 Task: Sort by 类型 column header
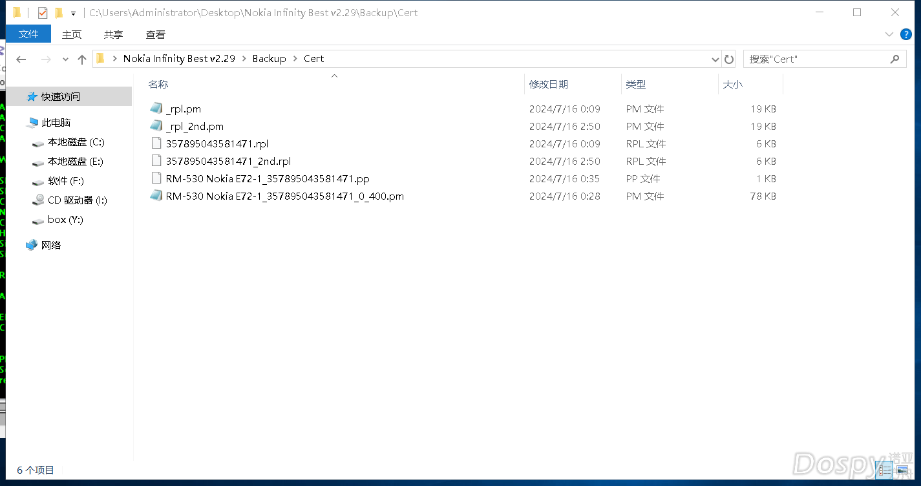click(x=636, y=84)
